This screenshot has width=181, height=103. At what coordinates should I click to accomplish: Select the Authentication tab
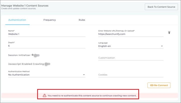click(x=17, y=20)
